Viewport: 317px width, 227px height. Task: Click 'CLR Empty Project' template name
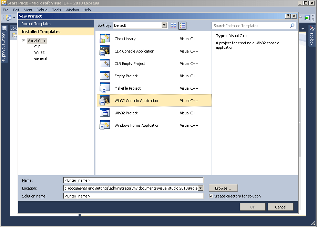[x=130, y=64]
